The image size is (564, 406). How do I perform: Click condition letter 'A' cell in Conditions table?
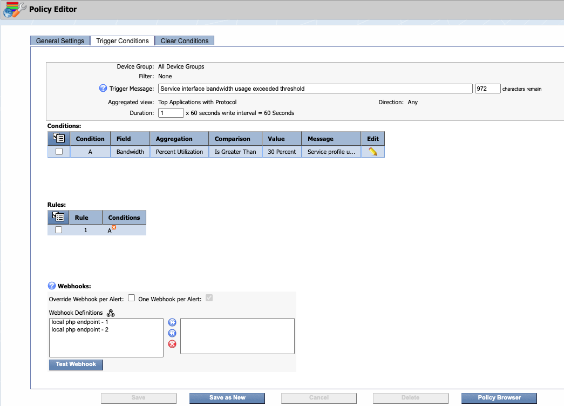[x=90, y=152]
